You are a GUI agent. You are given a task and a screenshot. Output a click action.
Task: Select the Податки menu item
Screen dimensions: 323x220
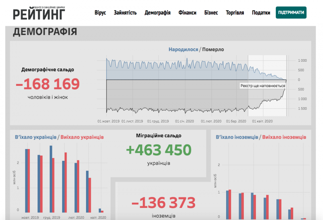(261, 13)
